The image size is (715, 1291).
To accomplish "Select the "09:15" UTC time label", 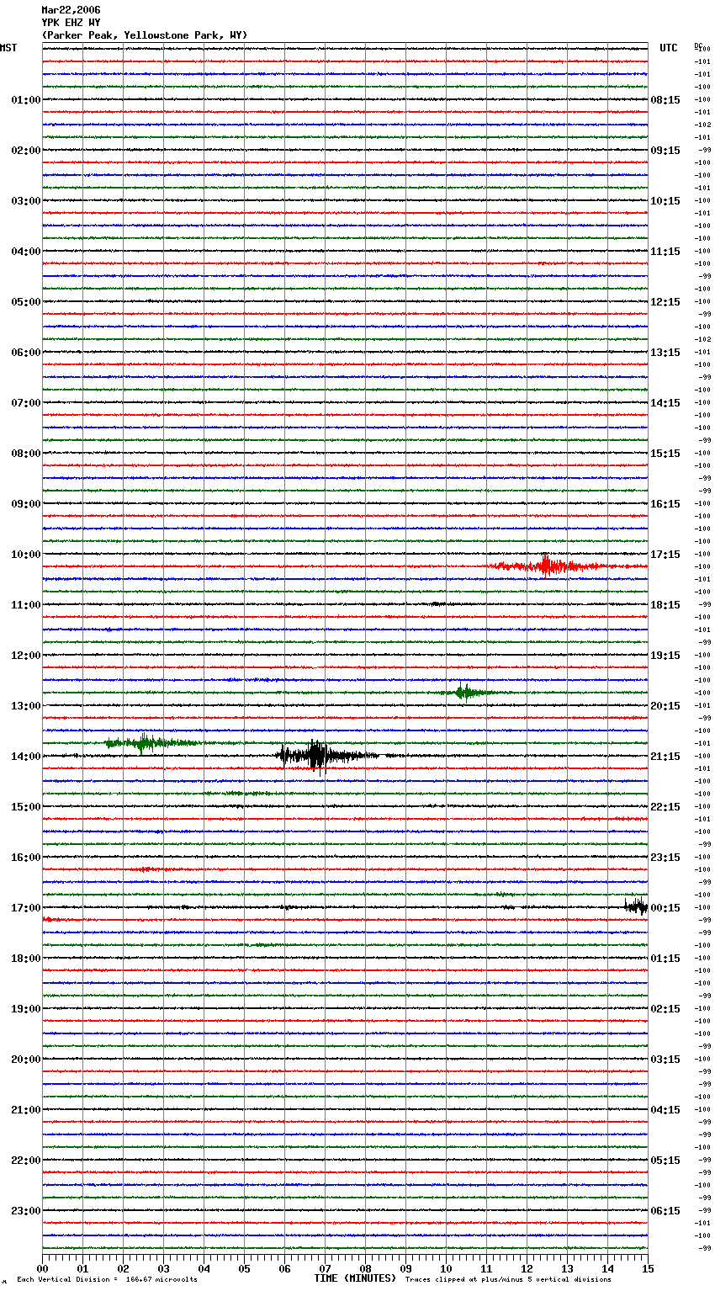I will pos(665,151).
